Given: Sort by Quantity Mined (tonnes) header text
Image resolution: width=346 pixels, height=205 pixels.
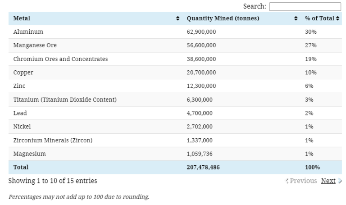Looking at the screenshot, I should coord(223,18).
